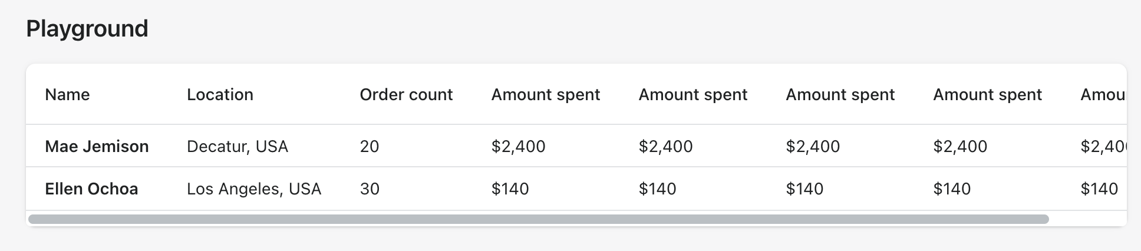Select the fourth Amount spent column header

988,95
